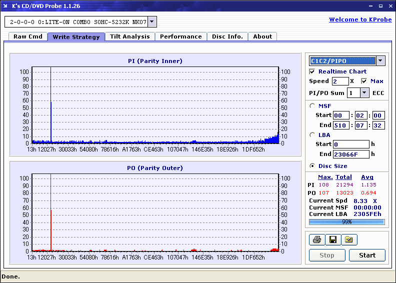Click the MSF End seconds field 07
This screenshot has height=283, width=396.
(x=361, y=125)
